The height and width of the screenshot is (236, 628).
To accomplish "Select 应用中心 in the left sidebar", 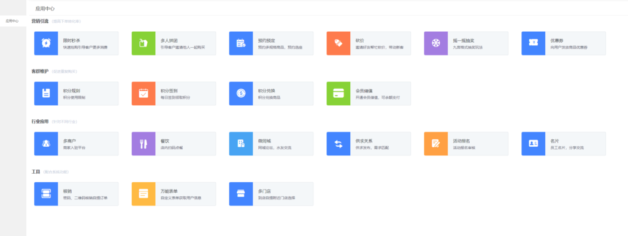I will pos(12,21).
